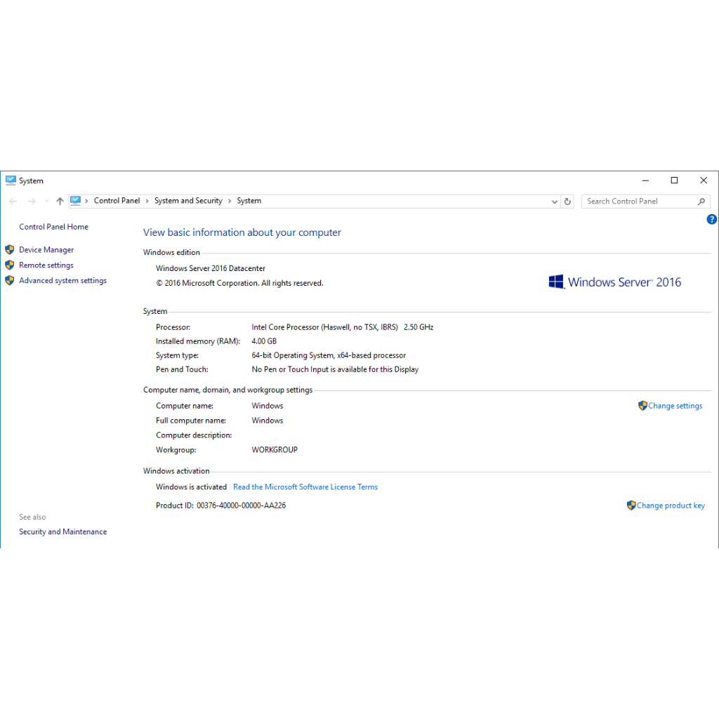This screenshot has width=719, height=719.
Task: Open Advanced system settings
Action: pyautogui.click(x=62, y=281)
